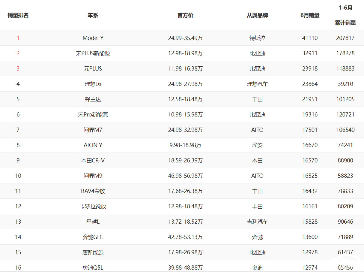Click the red rank number 1

pyautogui.click(x=18, y=38)
